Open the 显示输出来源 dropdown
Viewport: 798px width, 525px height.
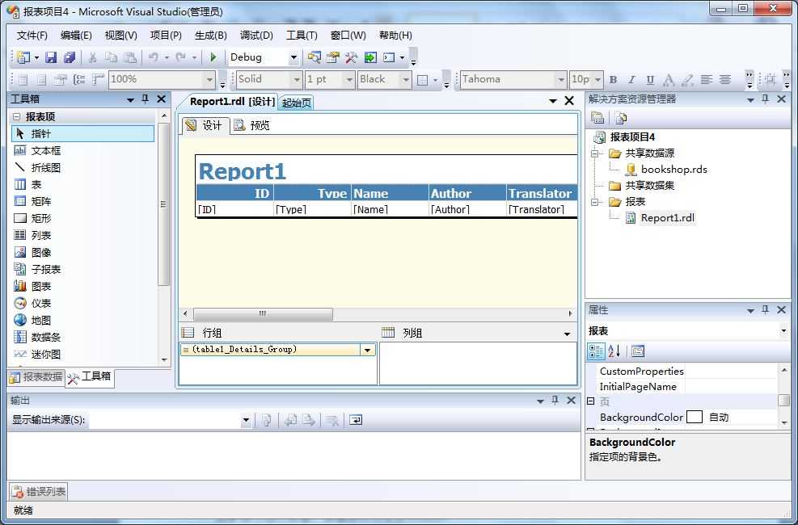click(x=246, y=420)
